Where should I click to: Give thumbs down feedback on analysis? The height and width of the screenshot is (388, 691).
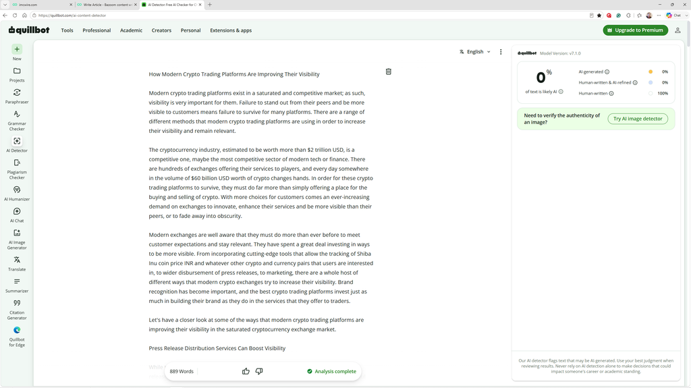259,371
